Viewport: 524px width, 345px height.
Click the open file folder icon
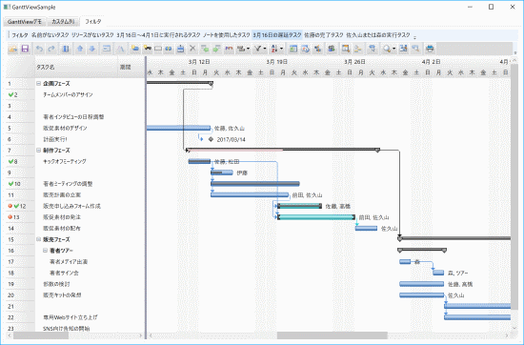(12, 49)
